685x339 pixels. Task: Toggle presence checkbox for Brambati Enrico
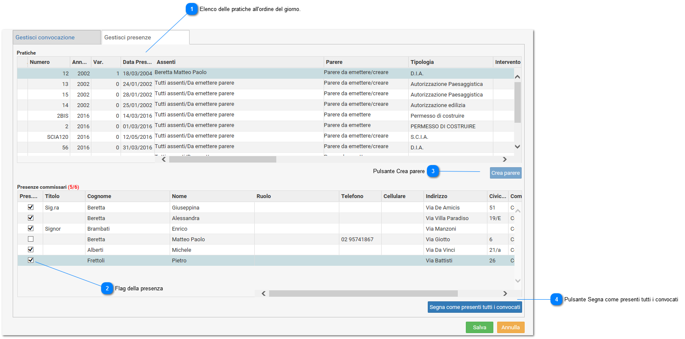pos(30,228)
